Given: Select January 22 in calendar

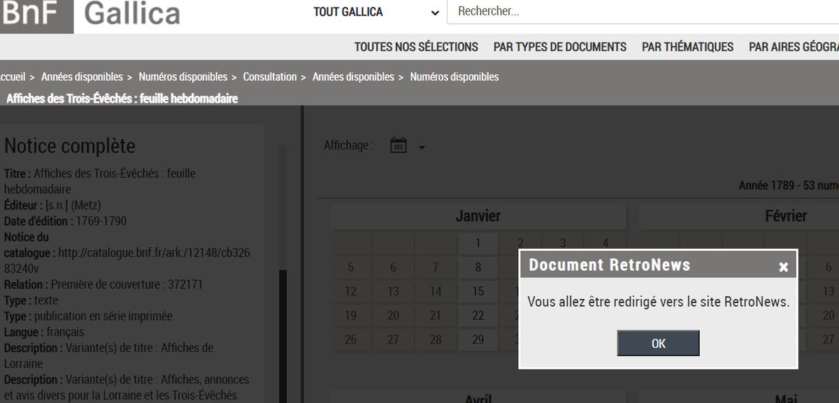Looking at the screenshot, I should 478,316.
